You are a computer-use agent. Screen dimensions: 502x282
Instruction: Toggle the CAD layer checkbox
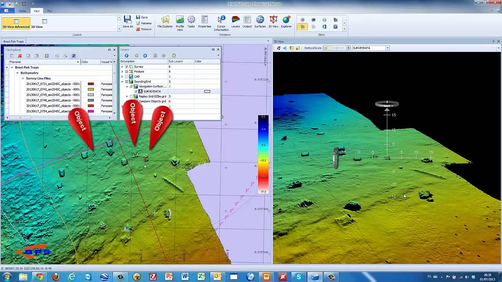pyautogui.click(x=126, y=76)
